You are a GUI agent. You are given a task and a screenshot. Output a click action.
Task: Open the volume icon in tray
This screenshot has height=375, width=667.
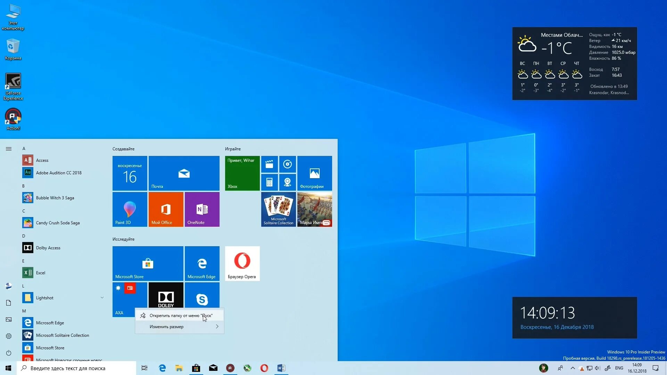598,368
